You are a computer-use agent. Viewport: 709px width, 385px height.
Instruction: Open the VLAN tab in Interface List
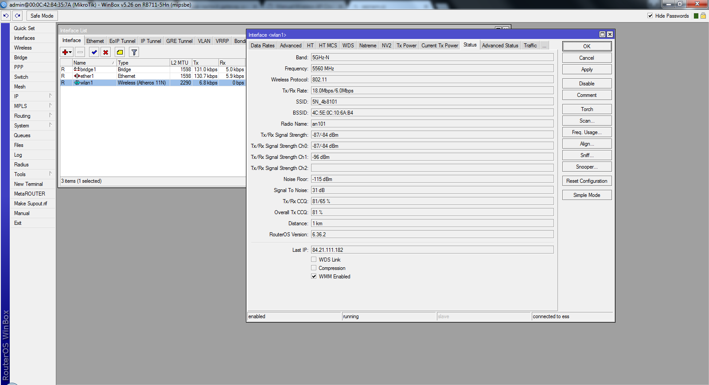coord(204,41)
